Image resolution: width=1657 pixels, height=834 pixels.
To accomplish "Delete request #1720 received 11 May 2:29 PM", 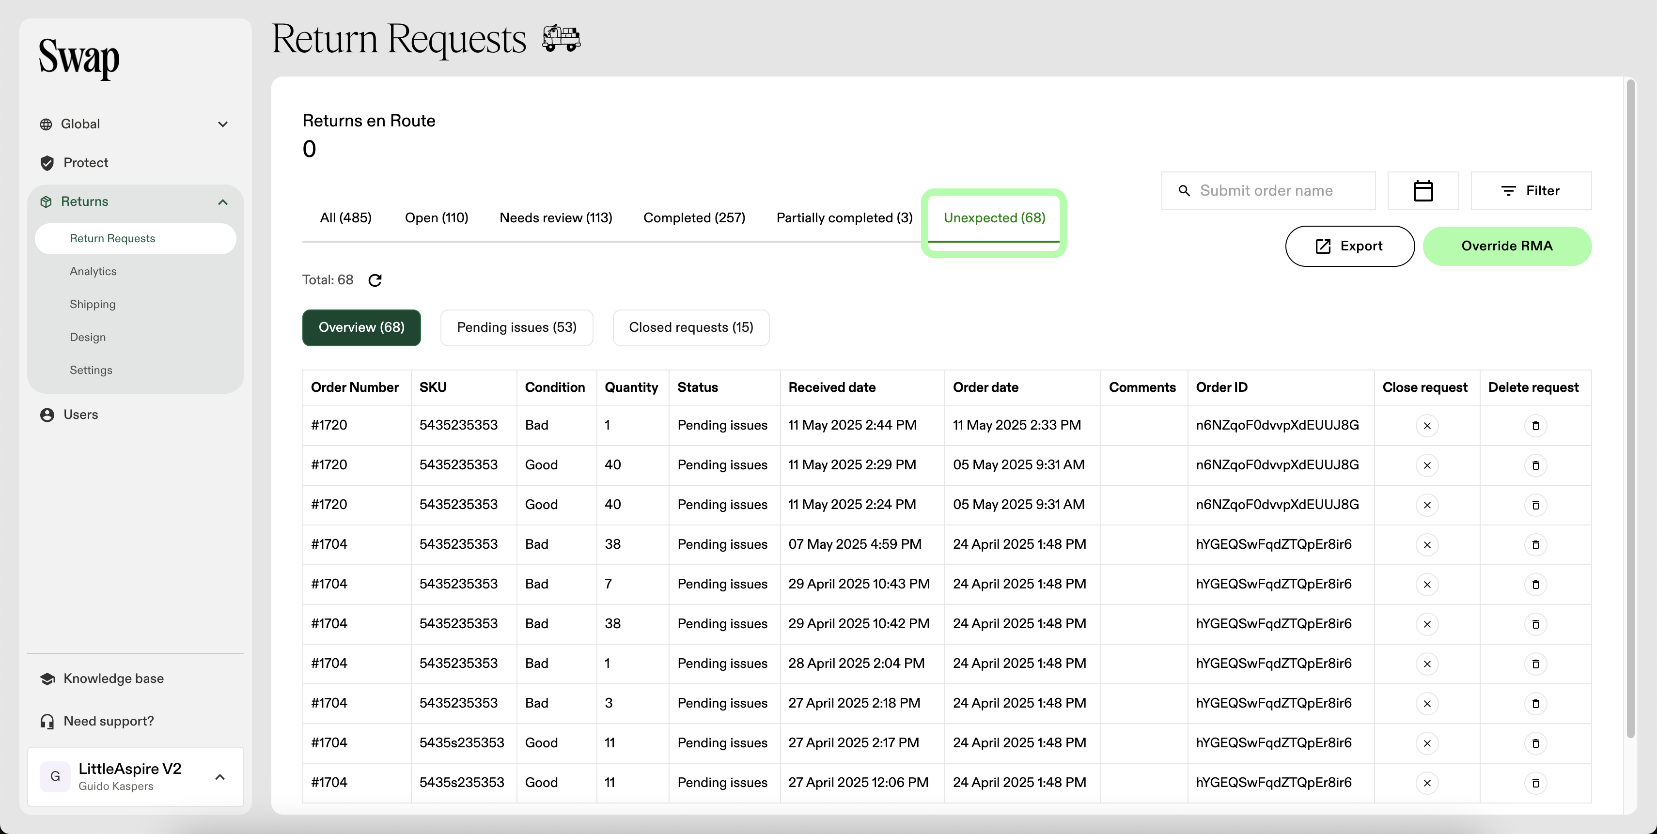I will [1535, 465].
